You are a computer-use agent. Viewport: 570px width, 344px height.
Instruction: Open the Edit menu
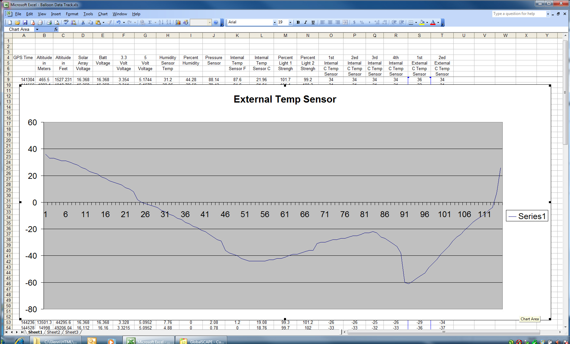click(x=30, y=14)
